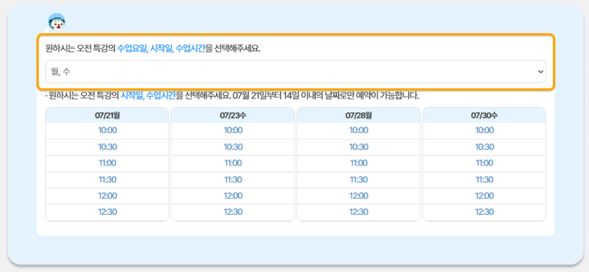Viewport: 589px width, 272px height.
Task: Click the 07/23수 date header
Action: tap(233, 115)
